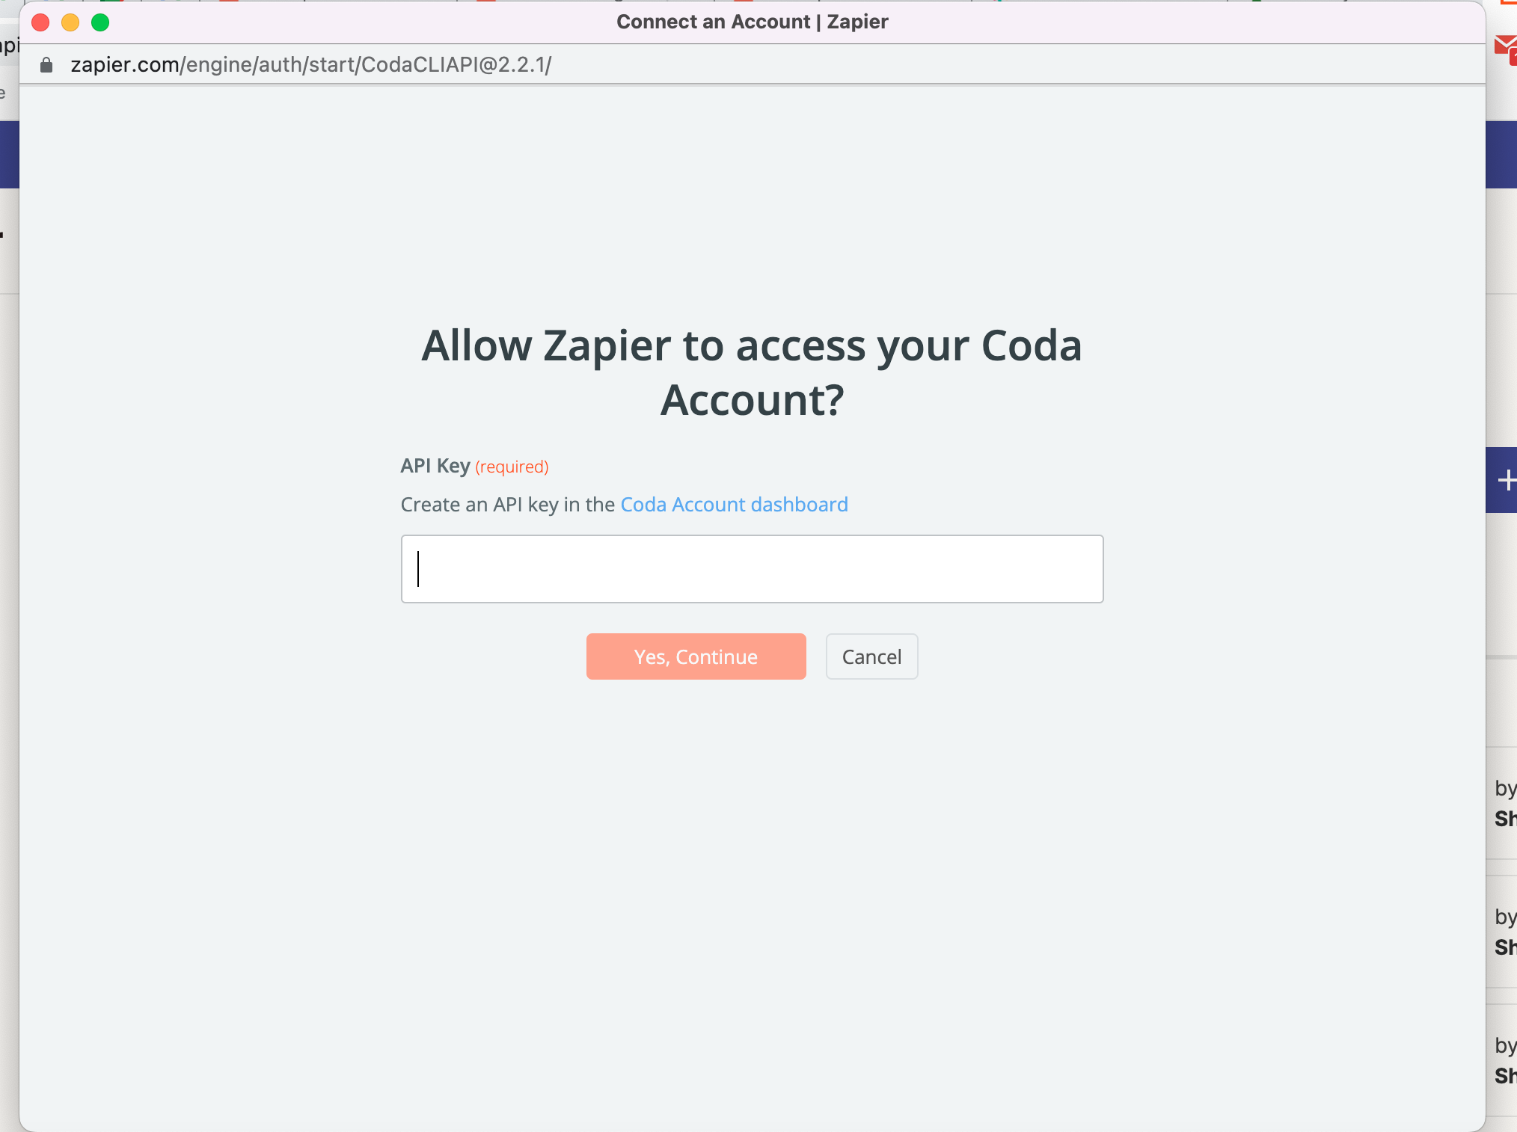
Task: Click the "Create an API key in the" text
Action: pos(507,505)
